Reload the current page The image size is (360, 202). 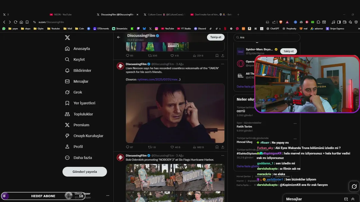(x=15, y=22)
